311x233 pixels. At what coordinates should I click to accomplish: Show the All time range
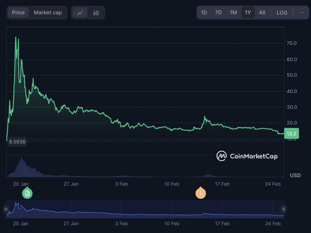(262, 12)
